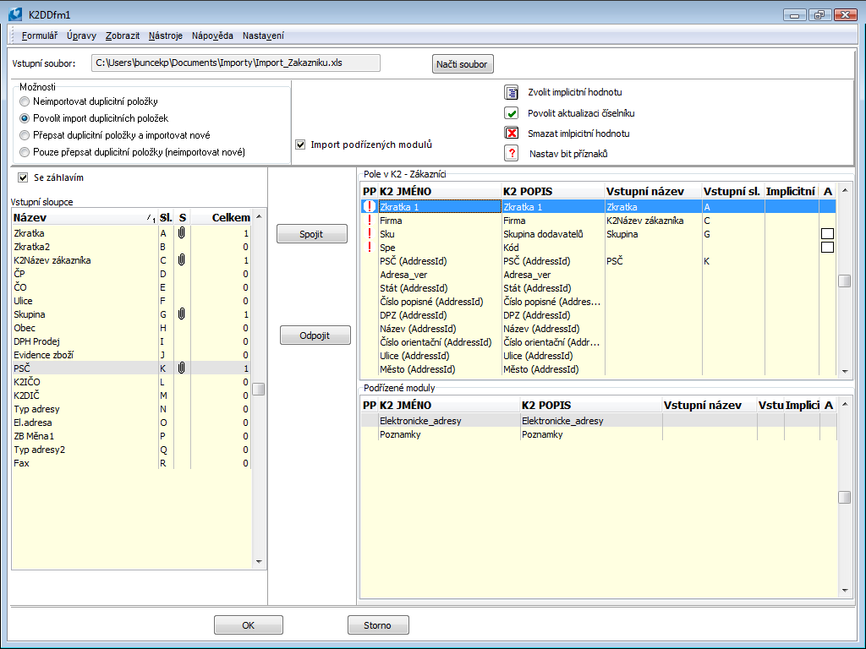Click the green check Povolit aktualizaci číselníku icon
Viewport: 866px width, 649px height.
click(512, 113)
